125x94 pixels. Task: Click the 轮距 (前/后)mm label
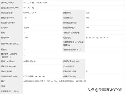point(8,61)
